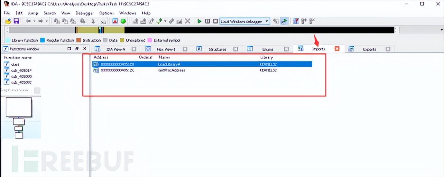Image resolution: width=444 pixels, height=177 pixels.
Task: Stop the debugger process
Action: click(x=216, y=21)
